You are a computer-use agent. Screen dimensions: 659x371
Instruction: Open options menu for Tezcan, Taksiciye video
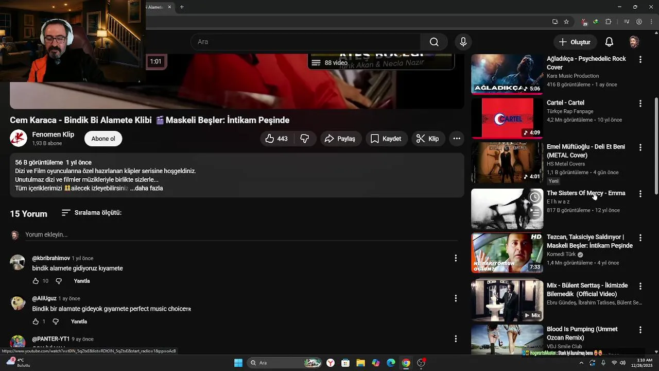640,238
